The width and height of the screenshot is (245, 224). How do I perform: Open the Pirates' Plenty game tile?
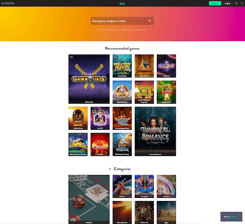pos(122,66)
